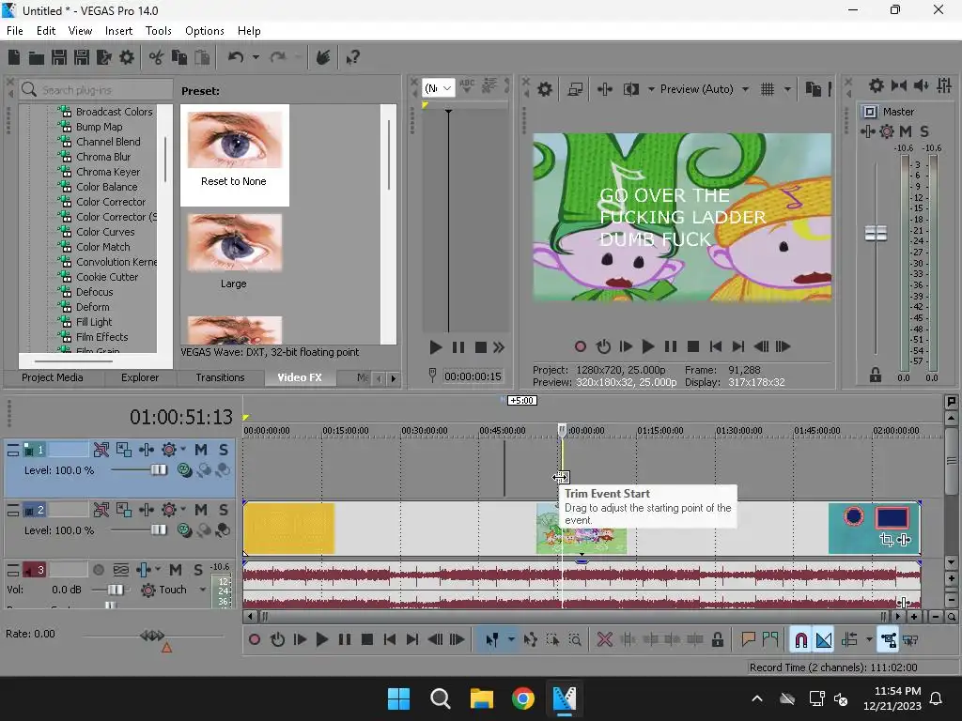Click the Delete red X icon
Viewport: 962px width, 721px height.
605,640
